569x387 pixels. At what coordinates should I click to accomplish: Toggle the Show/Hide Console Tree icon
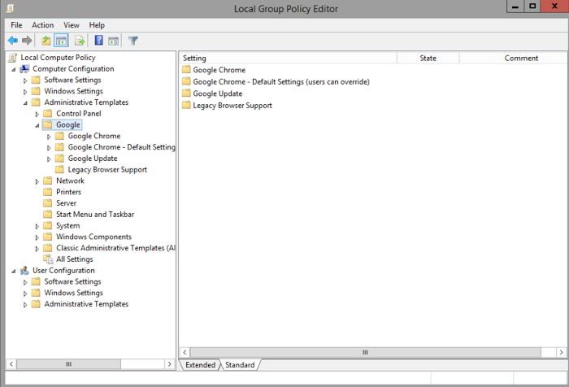[61, 41]
